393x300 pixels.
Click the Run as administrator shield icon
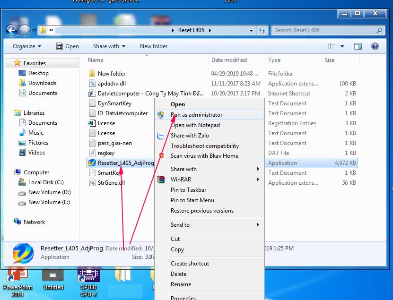[161, 115]
